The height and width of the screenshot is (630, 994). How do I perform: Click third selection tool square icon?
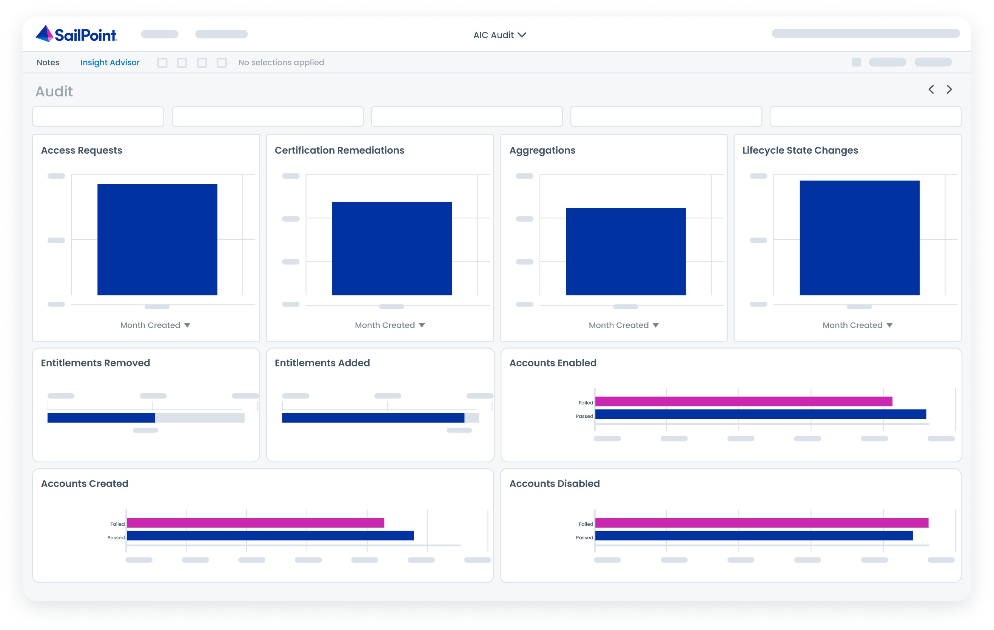pos(202,63)
